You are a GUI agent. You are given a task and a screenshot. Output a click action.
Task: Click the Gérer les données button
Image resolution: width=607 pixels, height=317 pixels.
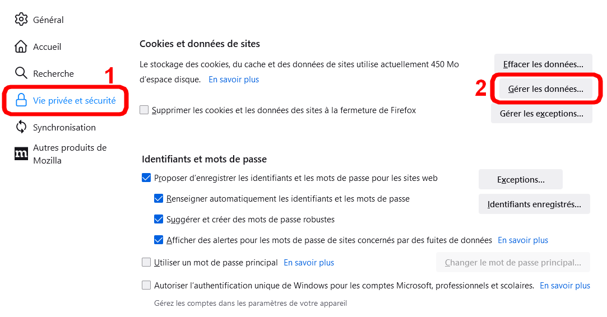coord(545,88)
